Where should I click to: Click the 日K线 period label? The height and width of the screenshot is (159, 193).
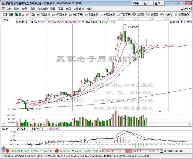pyautogui.click(x=5, y=20)
